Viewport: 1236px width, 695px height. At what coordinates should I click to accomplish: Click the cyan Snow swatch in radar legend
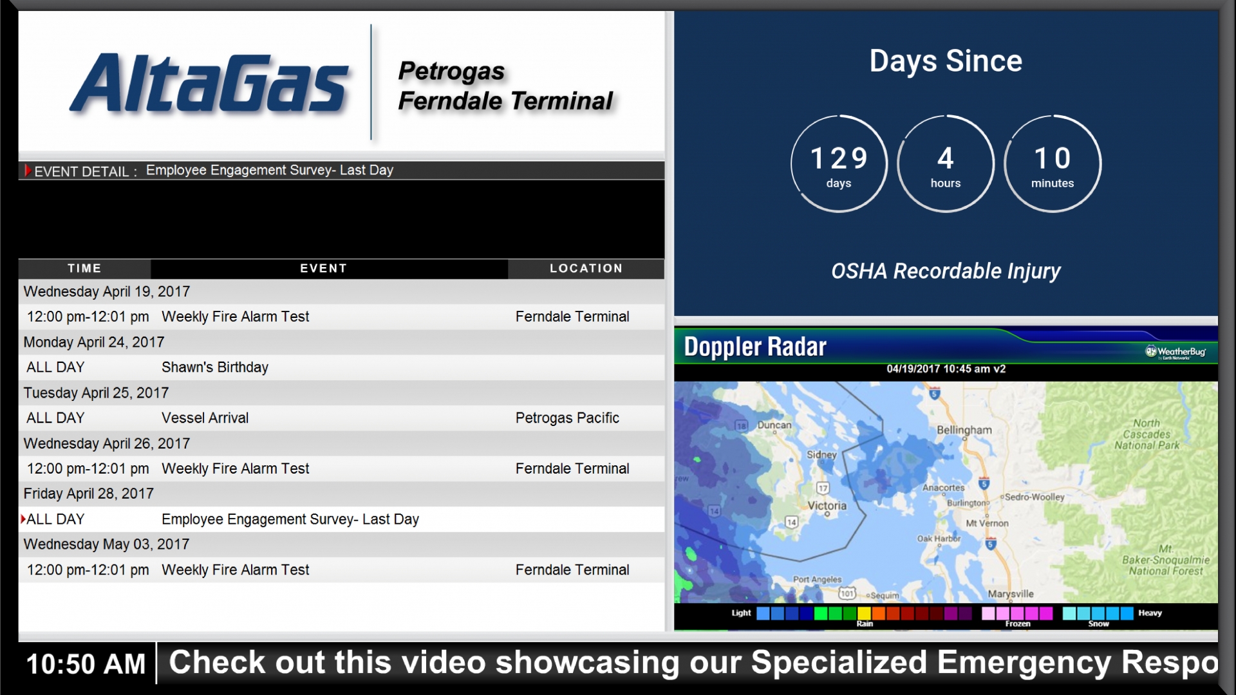tap(1070, 613)
